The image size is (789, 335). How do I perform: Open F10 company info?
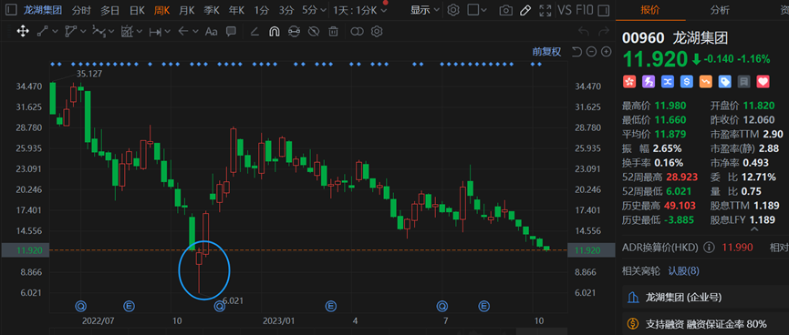(x=584, y=9)
